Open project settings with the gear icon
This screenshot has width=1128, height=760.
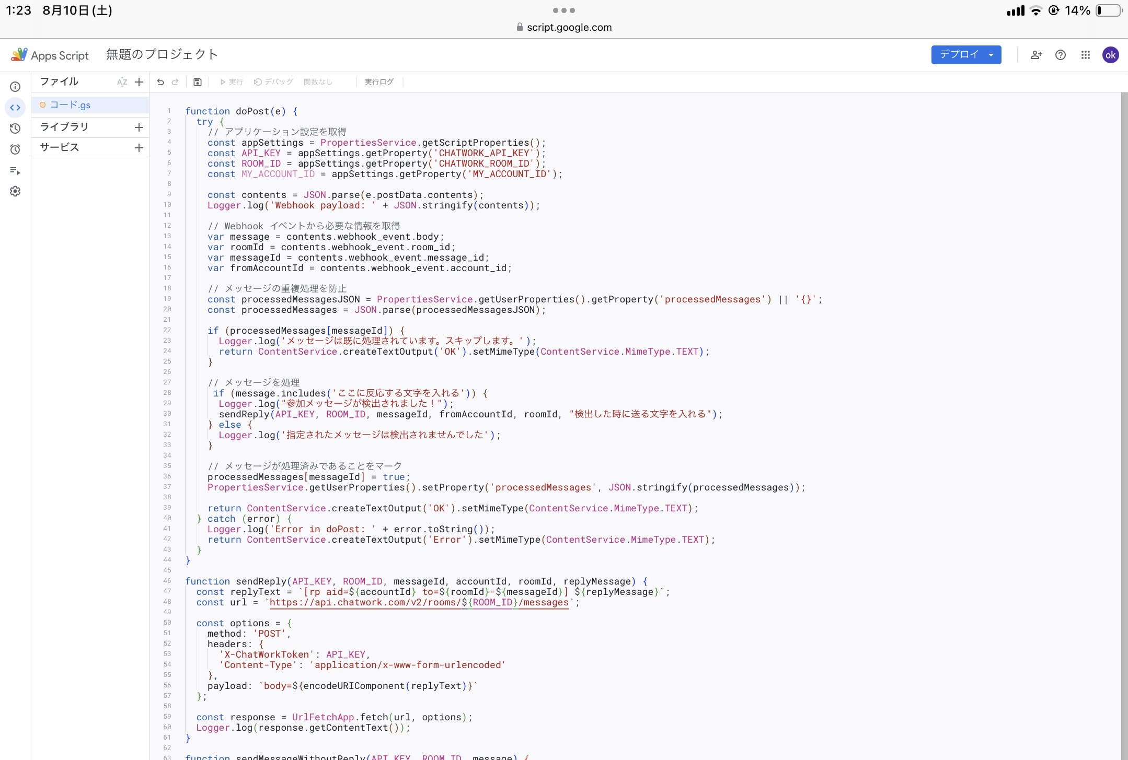click(x=15, y=192)
